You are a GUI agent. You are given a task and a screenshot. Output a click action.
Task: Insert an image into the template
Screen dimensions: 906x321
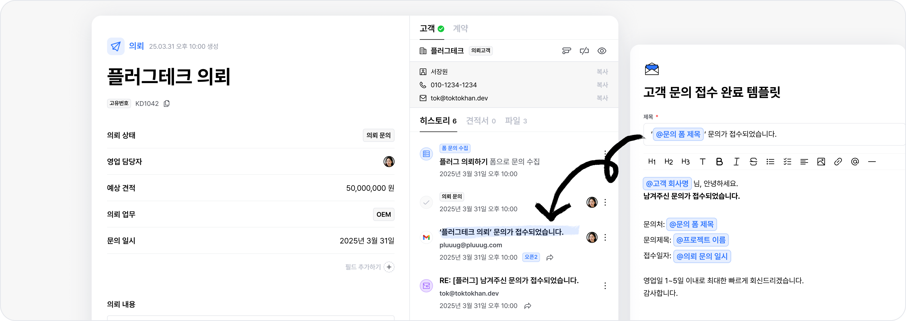pyautogui.click(x=821, y=162)
